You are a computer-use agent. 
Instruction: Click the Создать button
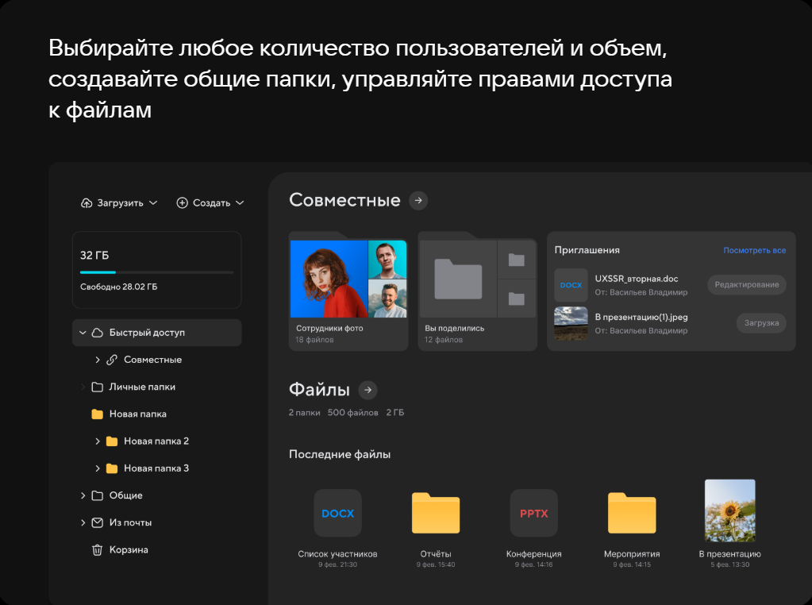pyautogui.click(x=210, y=203)
